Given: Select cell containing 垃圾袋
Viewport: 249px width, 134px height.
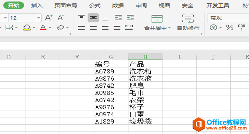Looking at the screenshot, I should click(x=145, y=121).
